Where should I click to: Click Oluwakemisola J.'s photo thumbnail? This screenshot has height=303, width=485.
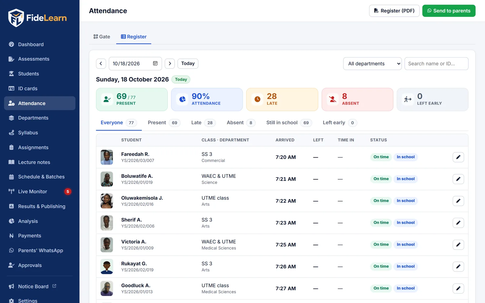[107, 201]
